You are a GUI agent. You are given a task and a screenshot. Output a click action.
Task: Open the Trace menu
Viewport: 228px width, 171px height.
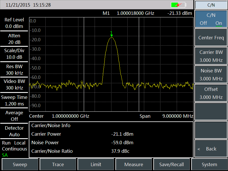pos(58,164)
